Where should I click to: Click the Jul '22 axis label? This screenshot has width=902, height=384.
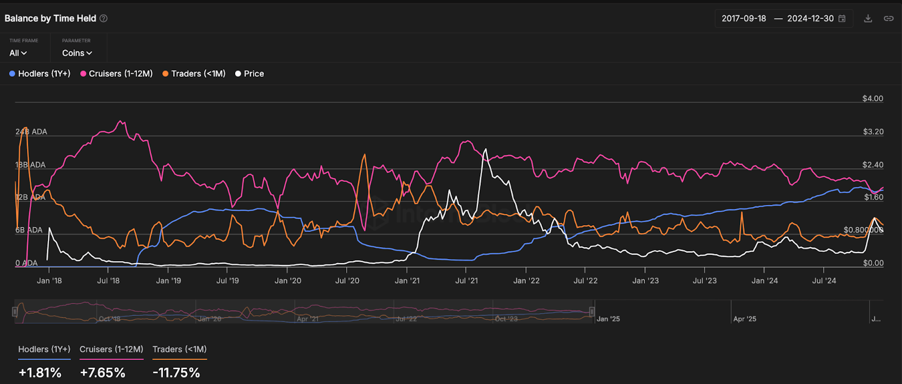(x=586, y=280)
